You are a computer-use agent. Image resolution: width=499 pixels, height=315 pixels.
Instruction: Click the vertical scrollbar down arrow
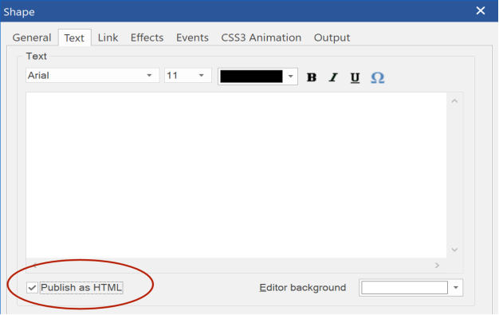coord(455,250)
